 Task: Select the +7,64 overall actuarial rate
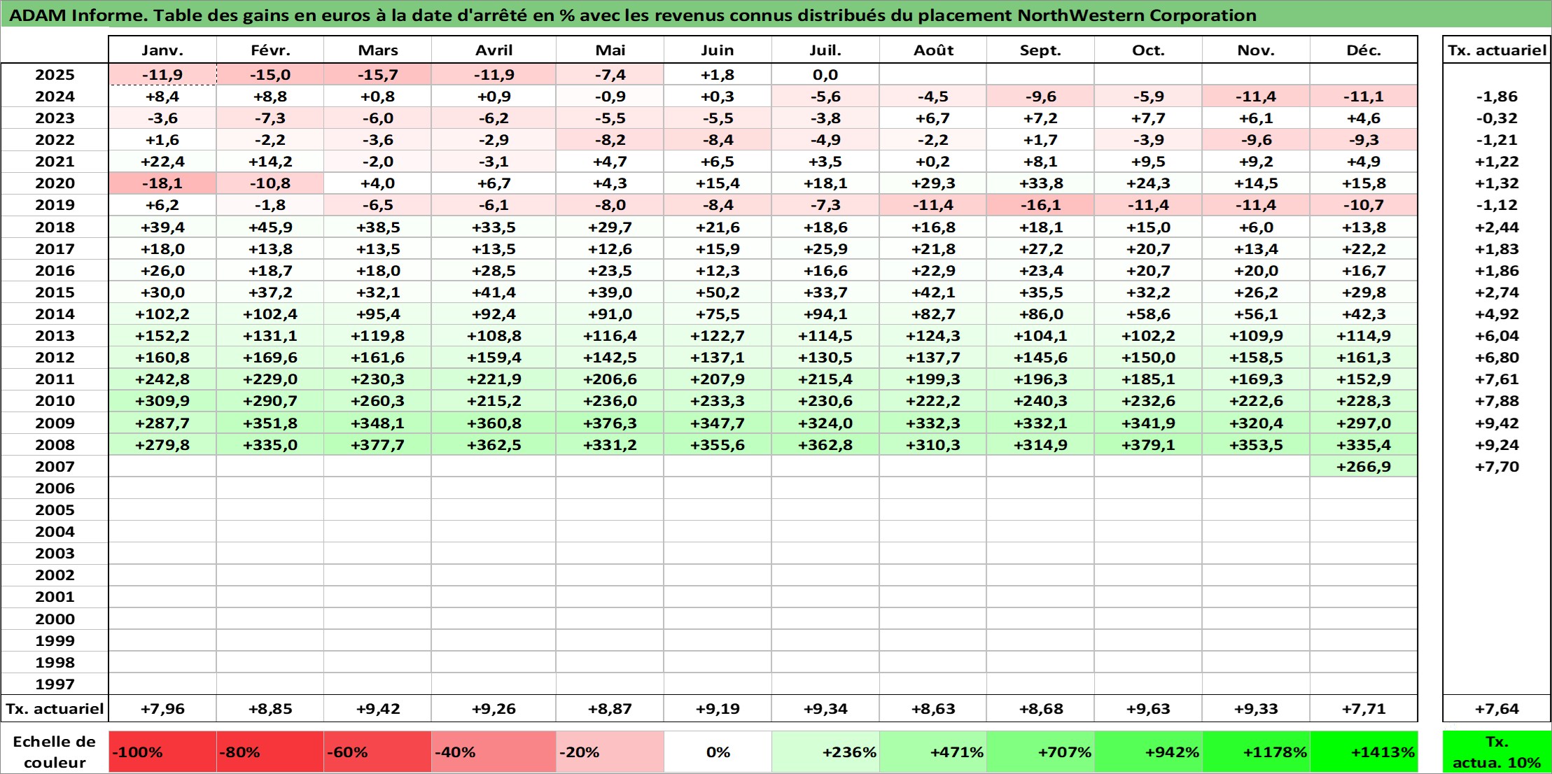tap(1497, 709)
